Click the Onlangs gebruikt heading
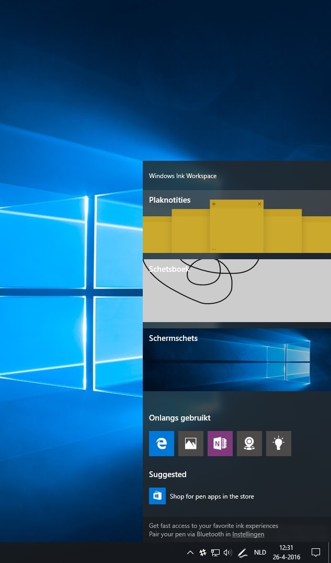Image resolution: width=331 pixels, height=563 pixels. tap(180, 418)
